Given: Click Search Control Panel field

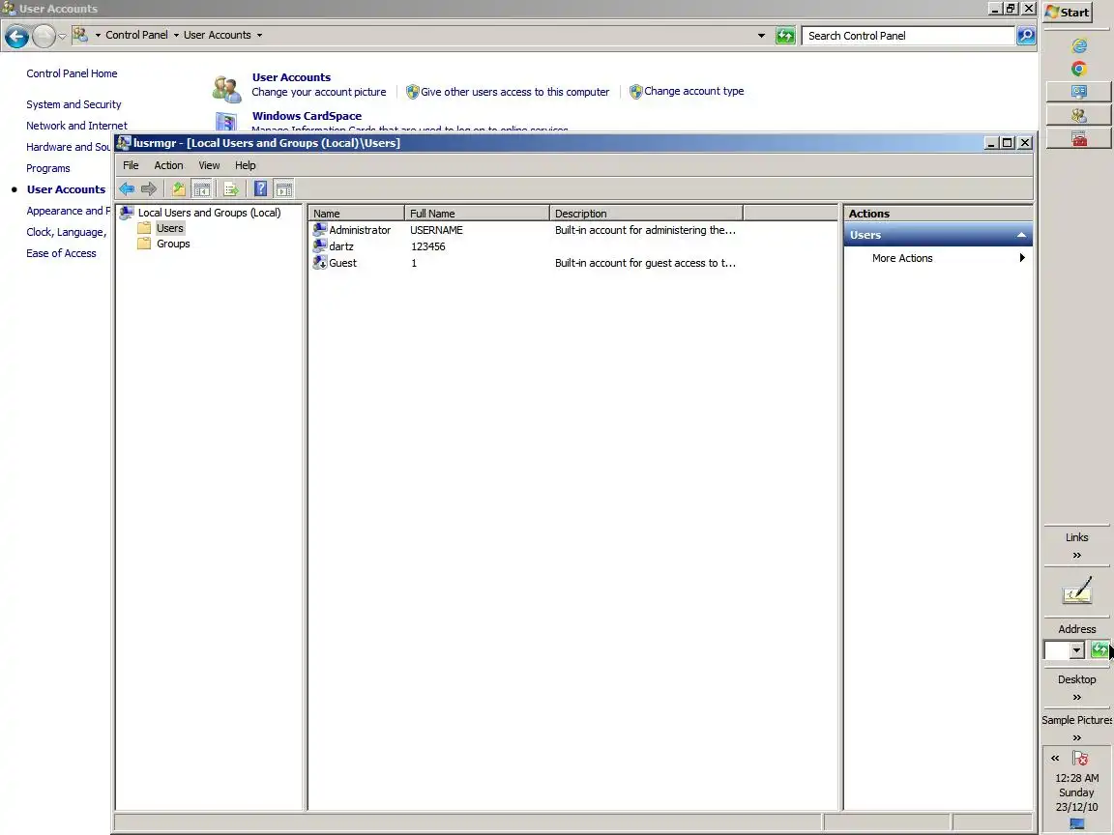Looking at the screenshot, I should [908, 36].
